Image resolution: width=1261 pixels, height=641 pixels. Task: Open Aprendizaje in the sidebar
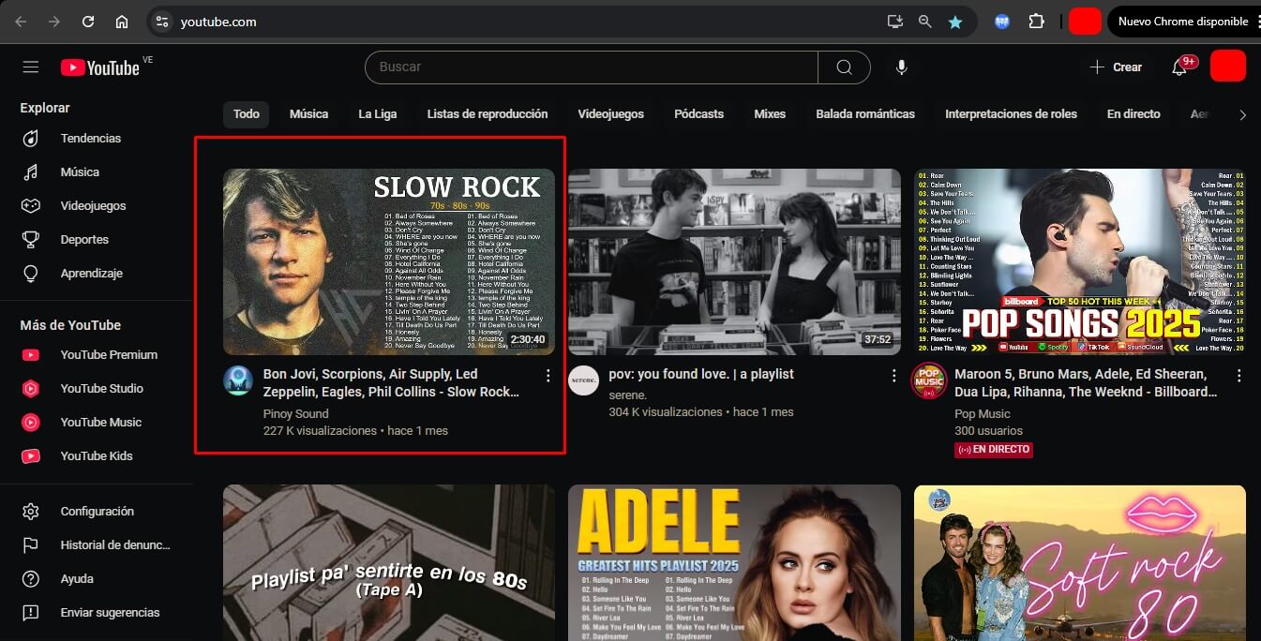(x=92, y=273)
